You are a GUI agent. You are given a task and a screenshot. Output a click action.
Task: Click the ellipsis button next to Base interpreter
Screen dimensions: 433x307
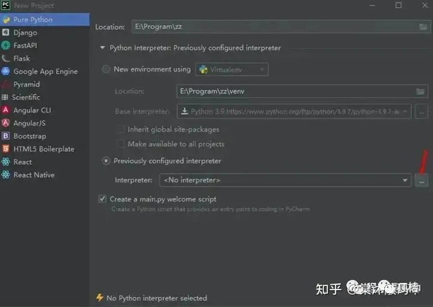tap(422, 111)
